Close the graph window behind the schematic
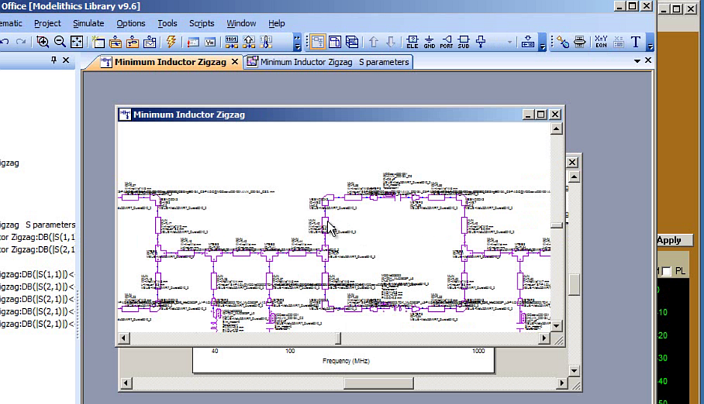This screenshot has width=704, height=404. [572, 162]
